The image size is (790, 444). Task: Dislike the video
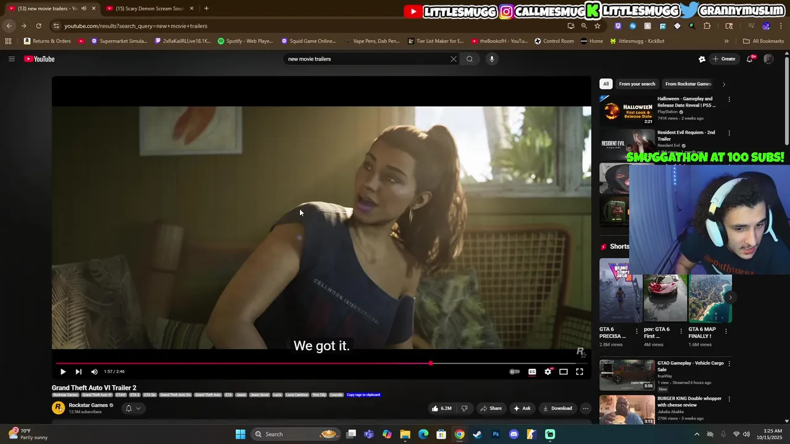(x=465, y=408)
